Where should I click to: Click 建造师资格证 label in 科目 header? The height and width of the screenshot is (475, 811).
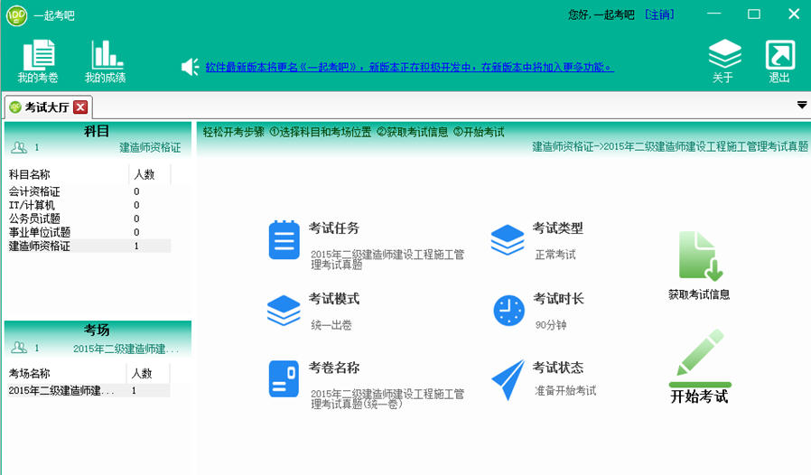[x=150, y=147]
